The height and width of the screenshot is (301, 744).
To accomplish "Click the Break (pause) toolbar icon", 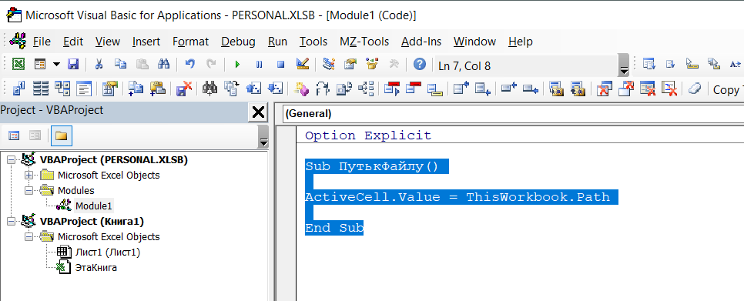I will pos(259,65).
